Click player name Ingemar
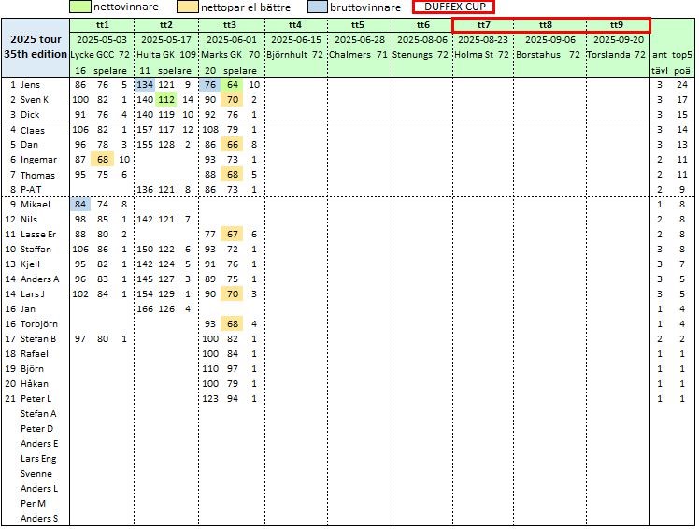 pyautogui.click(x=37, y=160)
